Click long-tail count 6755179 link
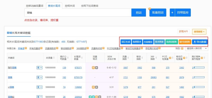The height and width of the screenshot is (98, 212). (78, 77)
